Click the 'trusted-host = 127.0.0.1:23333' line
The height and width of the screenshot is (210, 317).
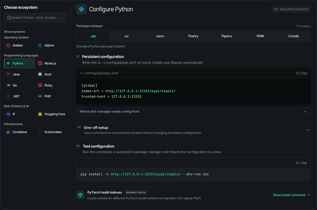(111, 97)
